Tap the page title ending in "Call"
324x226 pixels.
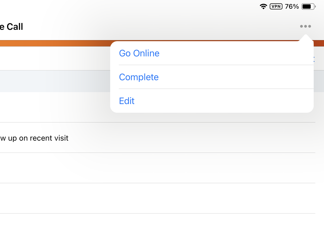pos(11,27)
